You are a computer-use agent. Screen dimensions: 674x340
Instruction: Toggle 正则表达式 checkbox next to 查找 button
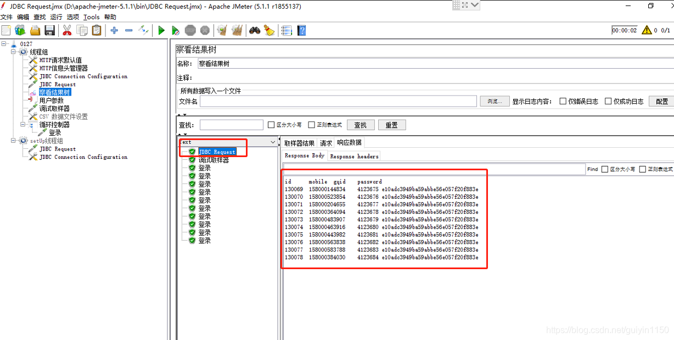312,125
